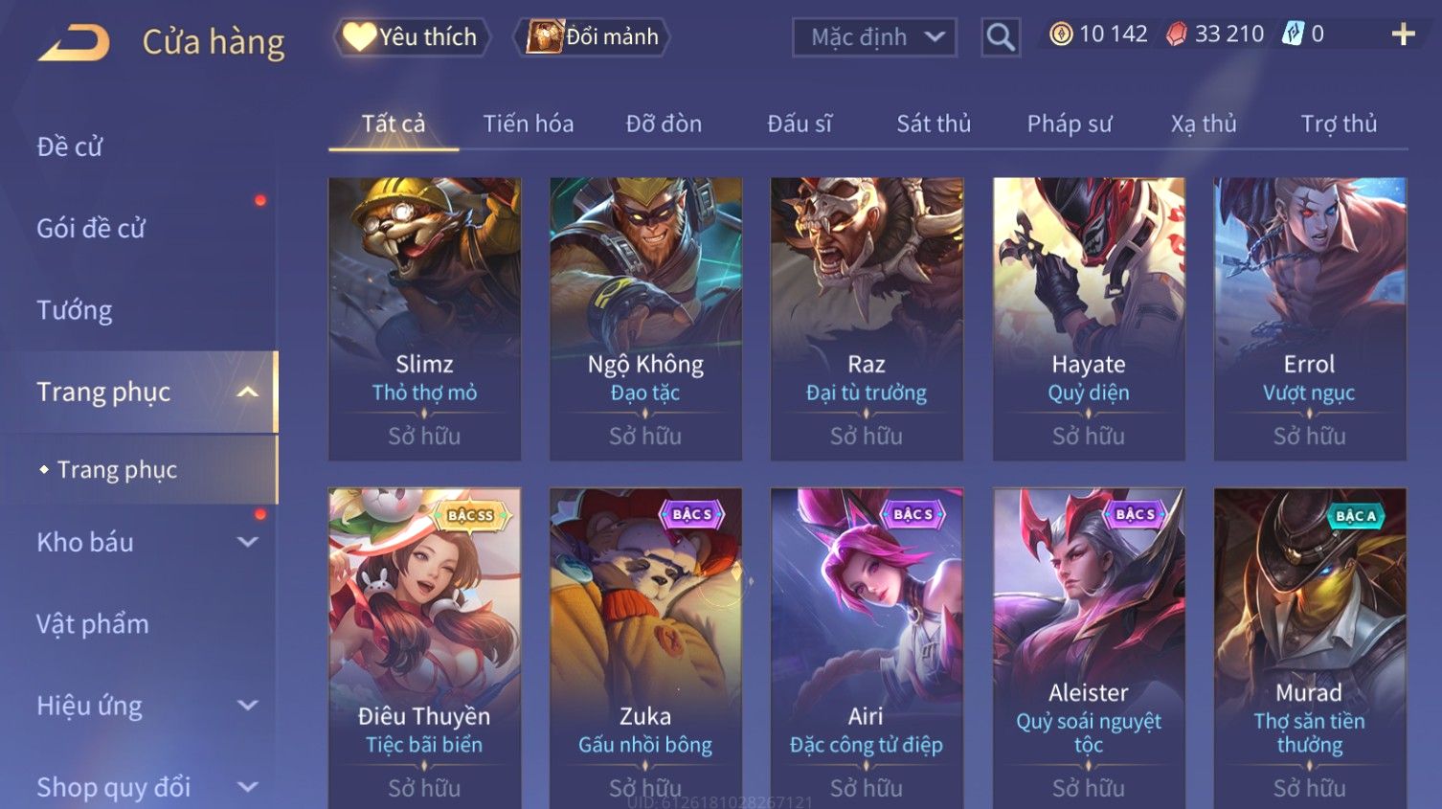Open the Hayate Quỷ diện skin card
This screenshot has width=1442, height=809.
point(1089,319)
